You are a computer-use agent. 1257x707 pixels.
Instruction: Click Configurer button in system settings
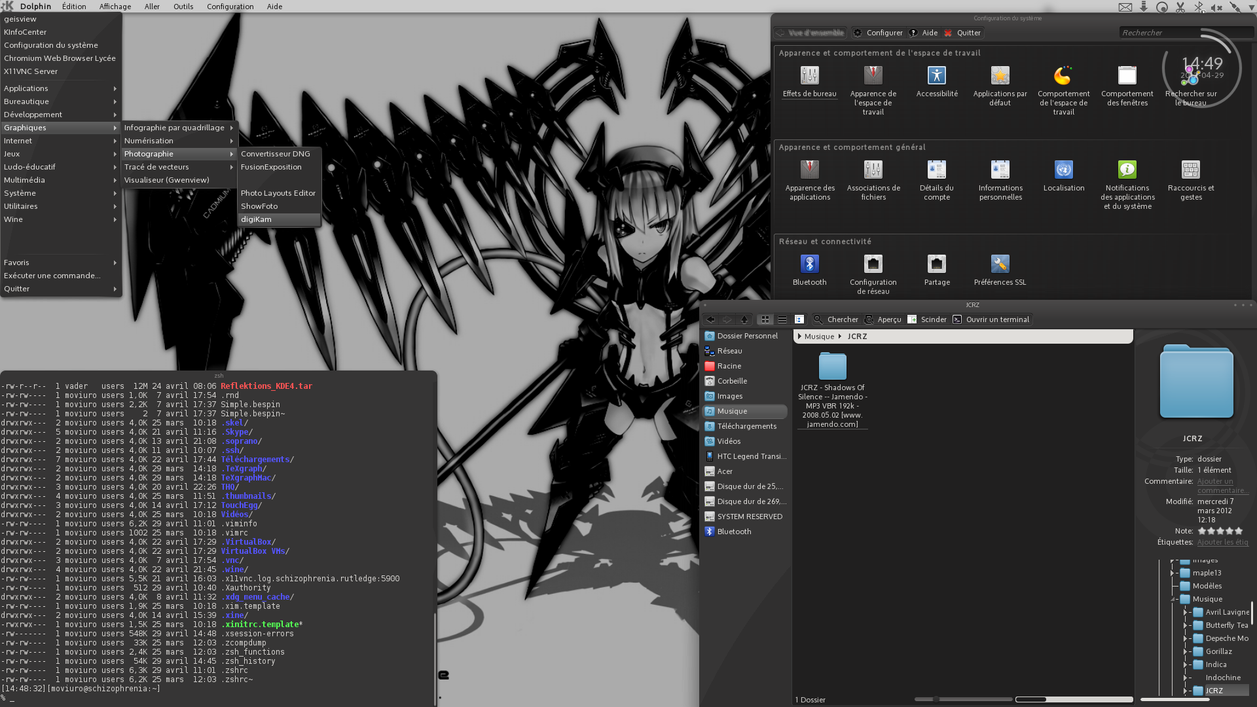point(878,33)
